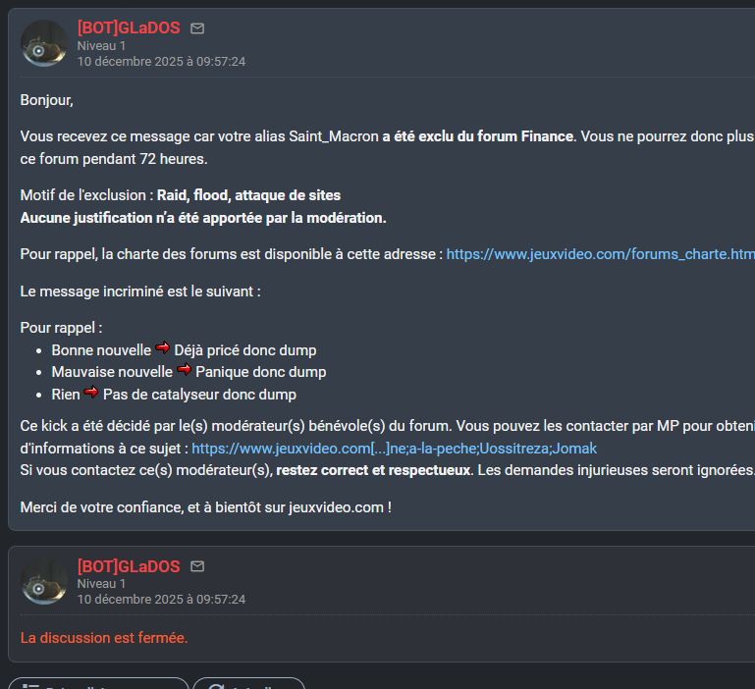Open the GLaDOS avatar on the closed-discussion message

coord(44,582)
